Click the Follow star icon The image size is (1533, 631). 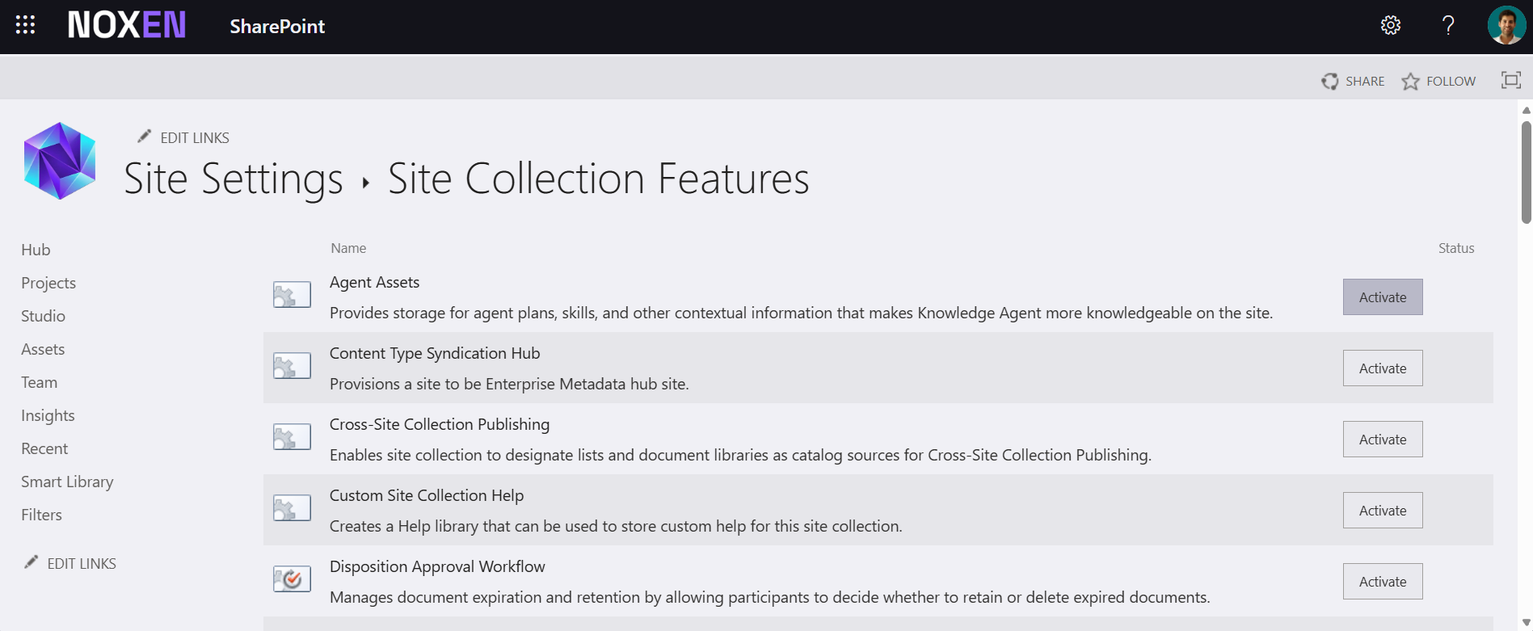tap(1410, 81)
